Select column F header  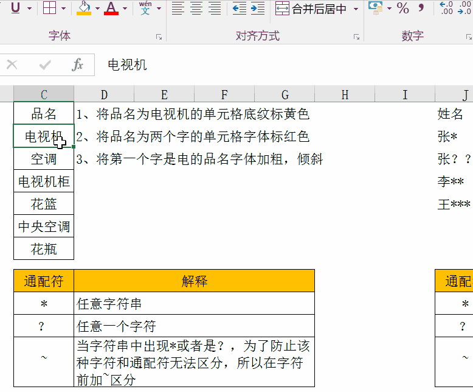tap(224, 94)
